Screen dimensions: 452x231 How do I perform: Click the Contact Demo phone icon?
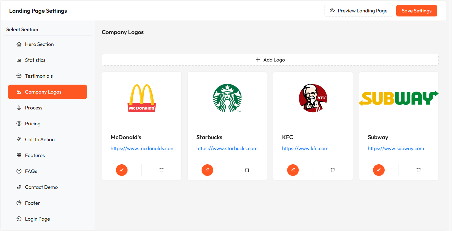[19, 187]
